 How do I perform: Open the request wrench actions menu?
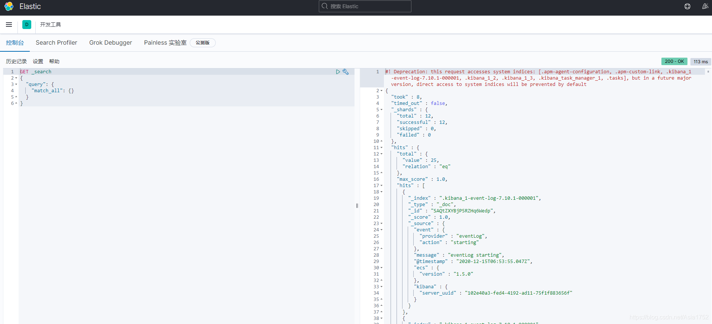coord(346,72)
